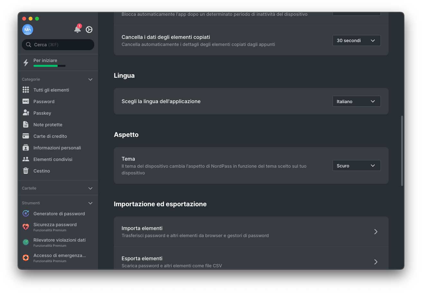Collapse the Strumenti section
This screenshot has width=422, height=293.
click(x=90, y=203)
